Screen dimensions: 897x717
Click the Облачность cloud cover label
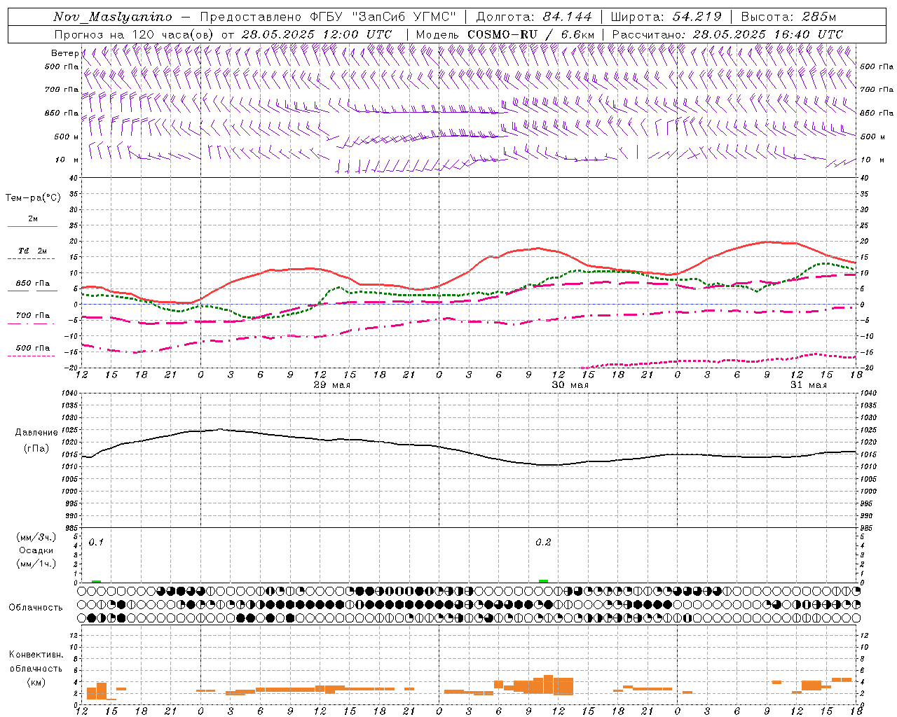click(x=36, y=607)
